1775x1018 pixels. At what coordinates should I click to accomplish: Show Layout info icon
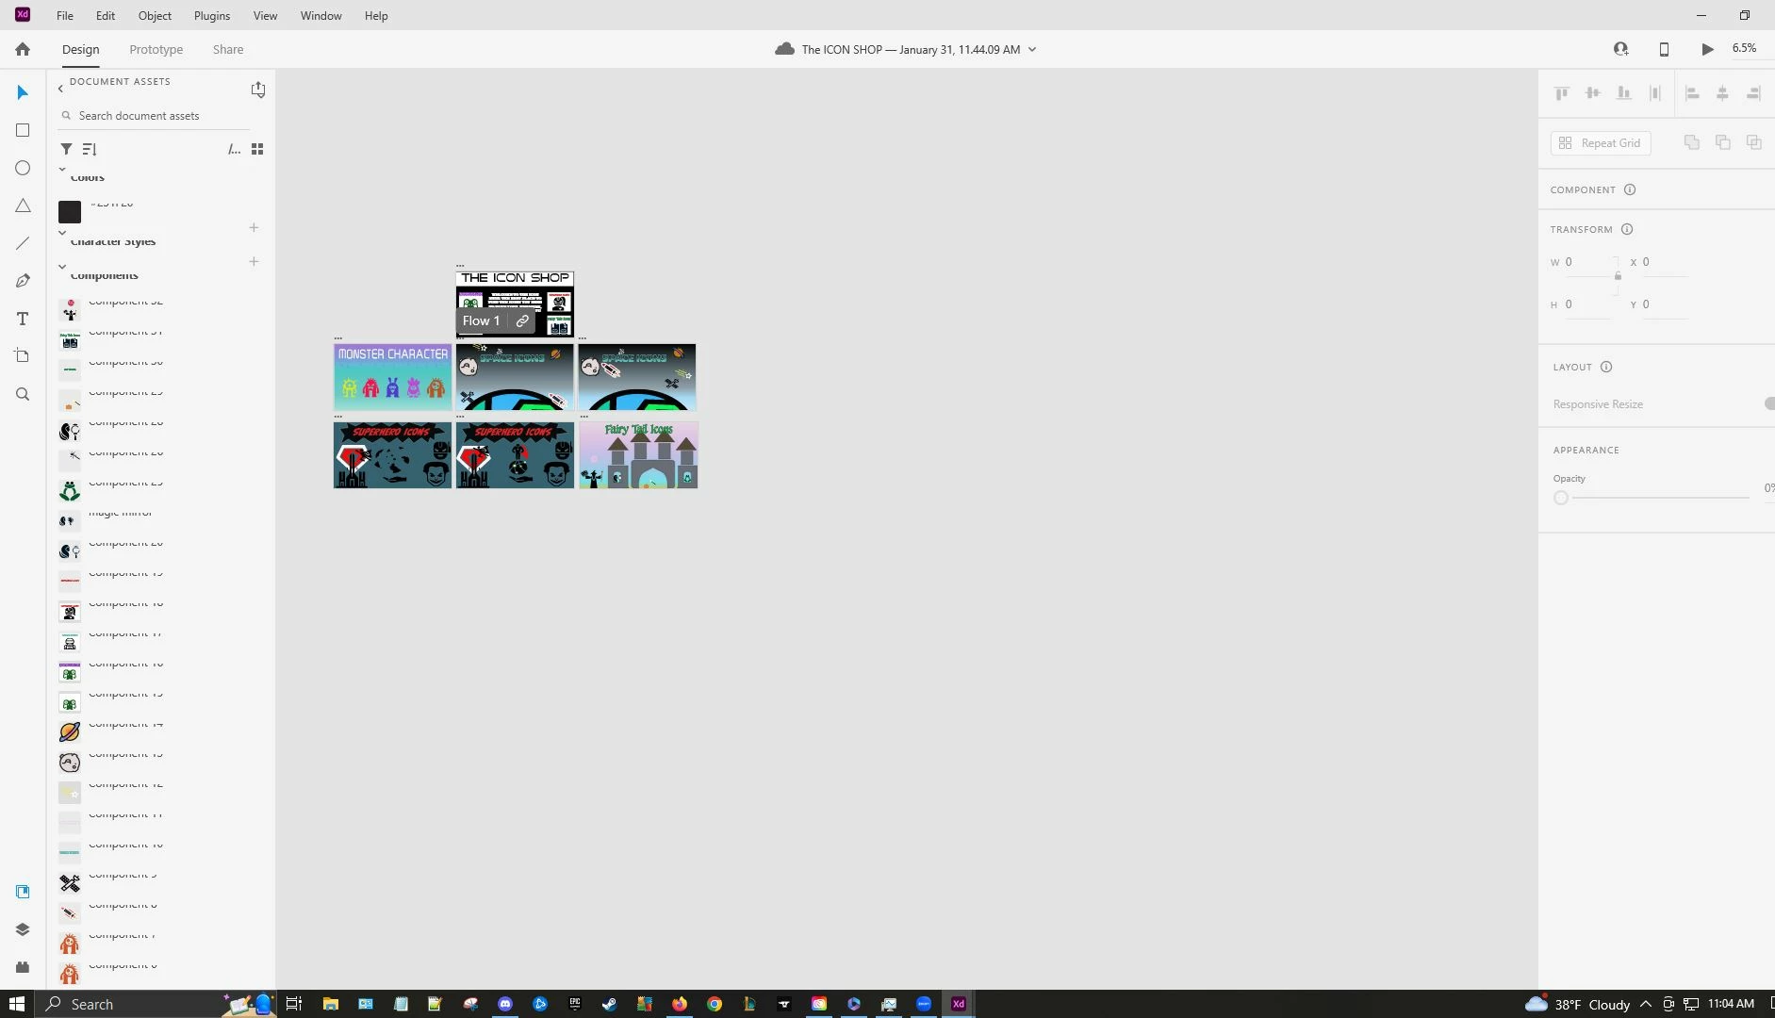pyautogui.click(x=1606, y=367)
